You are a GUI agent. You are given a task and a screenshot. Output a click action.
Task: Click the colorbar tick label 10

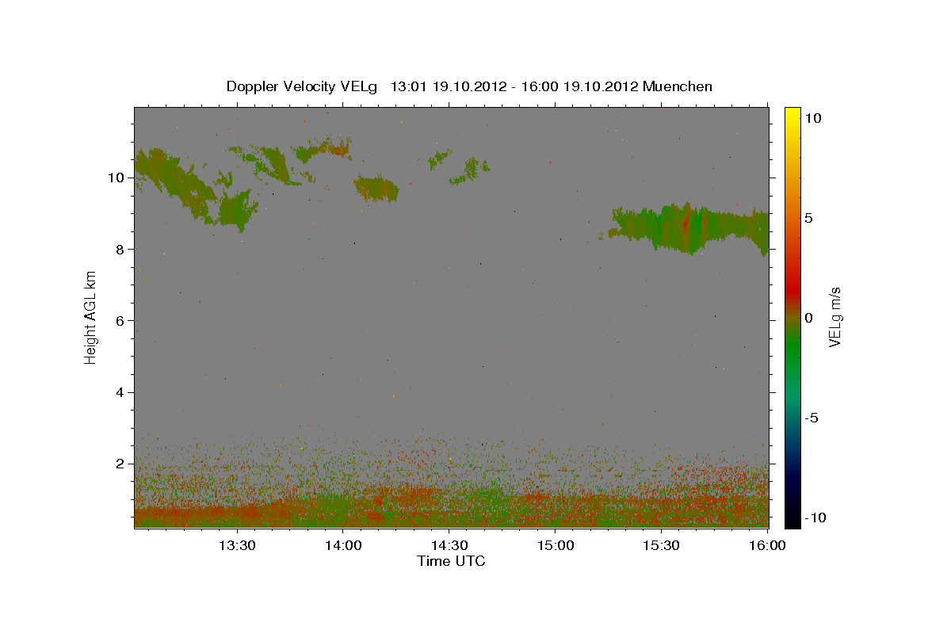point(812,117)
